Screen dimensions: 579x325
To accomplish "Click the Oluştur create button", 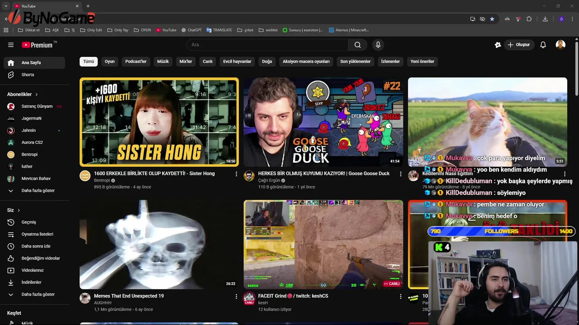I will pyautogui.click(x=519, y=45).
